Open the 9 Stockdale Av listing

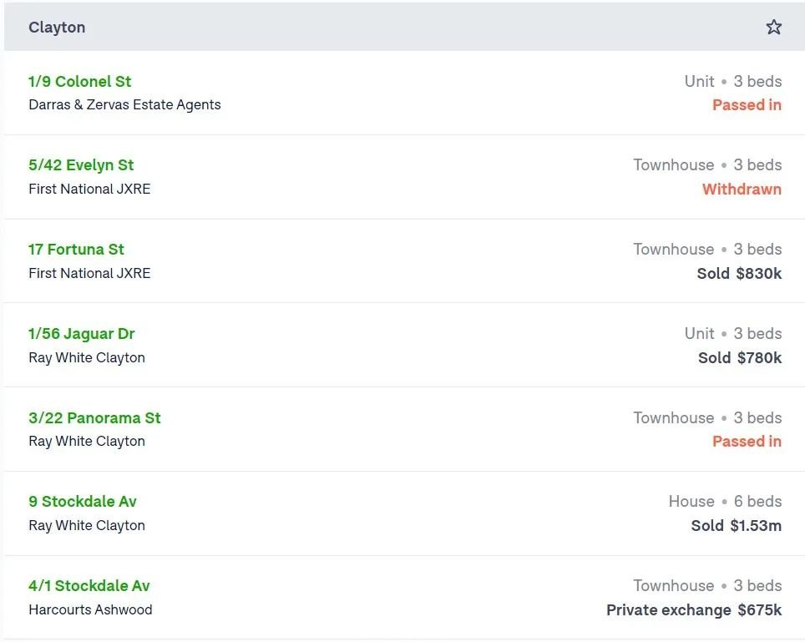point(83,502)
